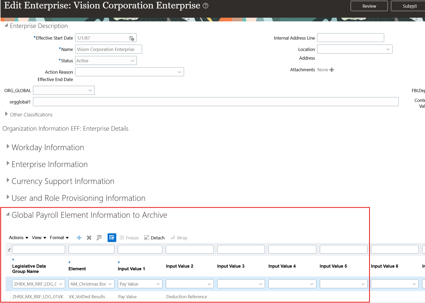
Task: Click Input Value 4 filter box
Action: pyautogui.click(x=292, y=249)
